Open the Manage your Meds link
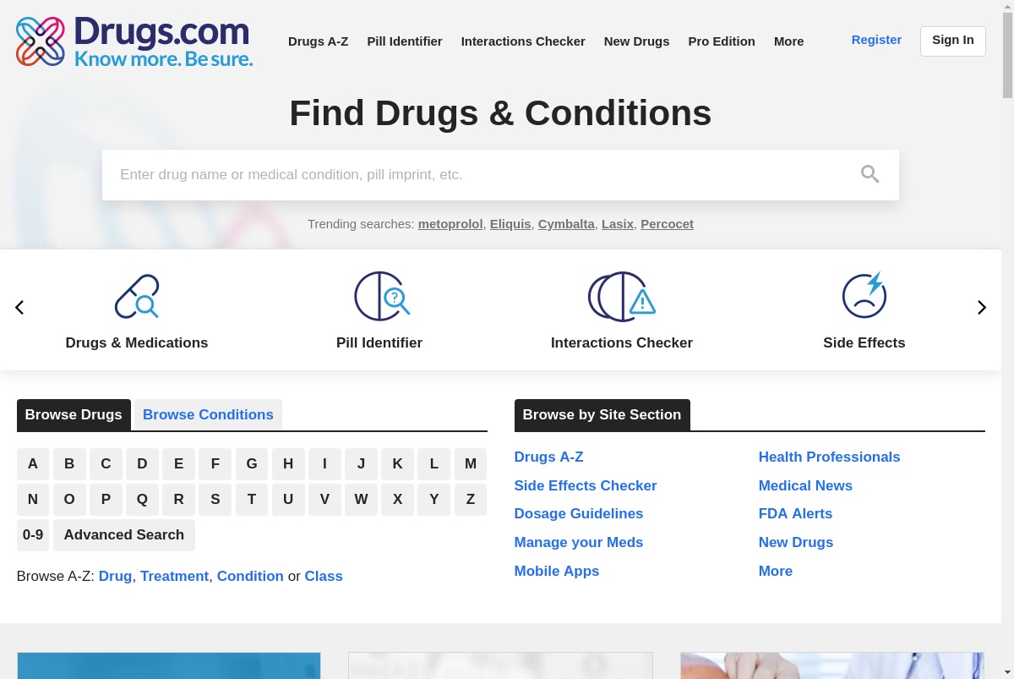Viewport: 1014px width, 679px height. 579,543
